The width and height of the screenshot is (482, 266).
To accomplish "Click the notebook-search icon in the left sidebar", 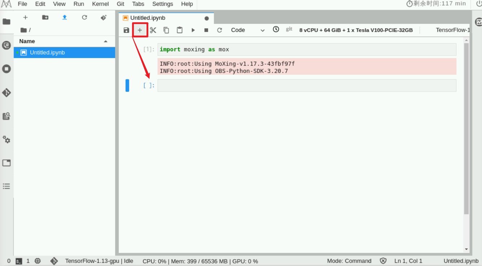I will 6,116.
